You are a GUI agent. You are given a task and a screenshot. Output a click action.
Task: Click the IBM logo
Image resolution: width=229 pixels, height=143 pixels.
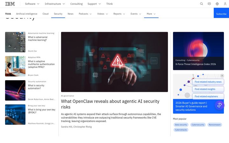[10, 4]
